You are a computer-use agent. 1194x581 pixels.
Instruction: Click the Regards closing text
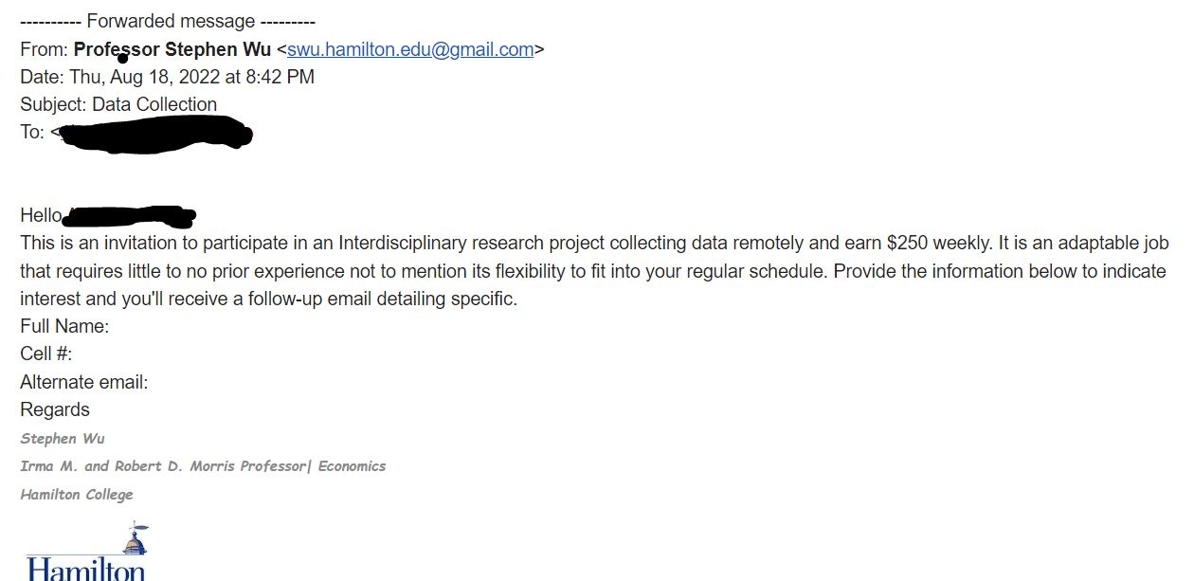[55, 409]
